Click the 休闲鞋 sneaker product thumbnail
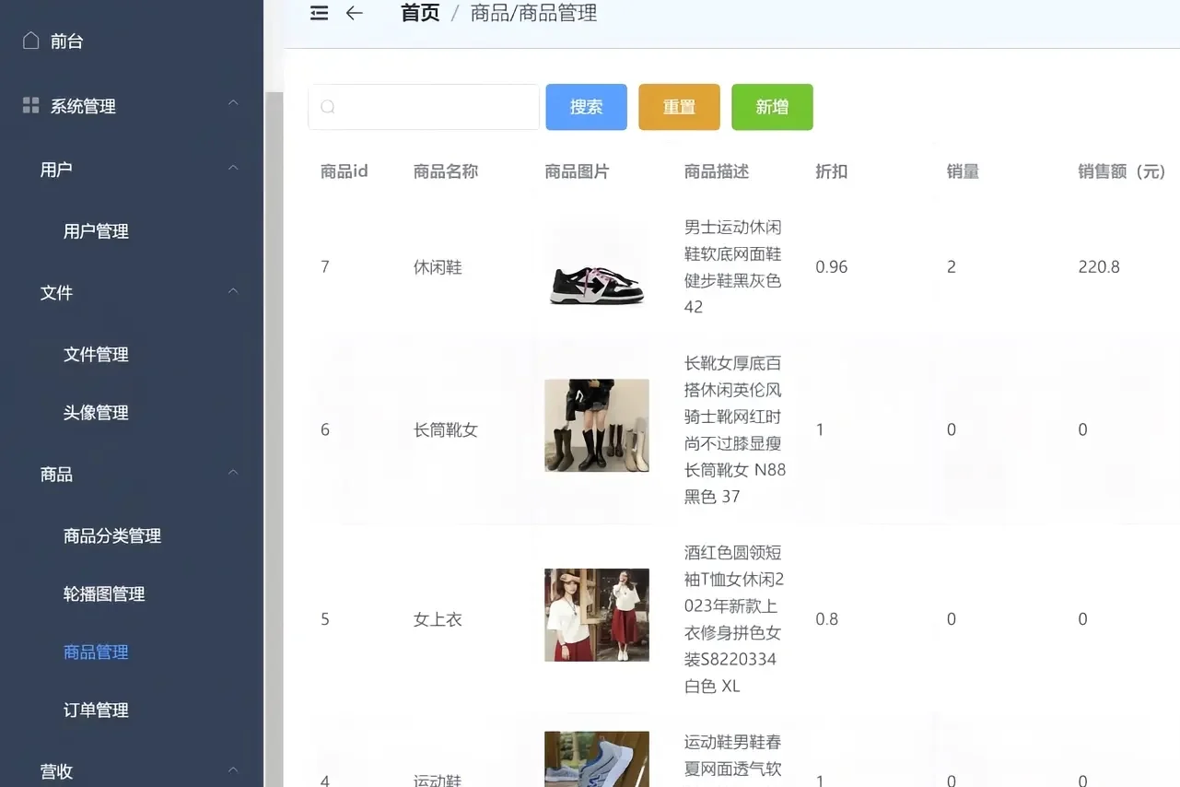The image size is (1180, 787). pos(596,267)
